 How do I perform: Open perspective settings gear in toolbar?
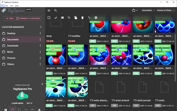click(96, 18)
